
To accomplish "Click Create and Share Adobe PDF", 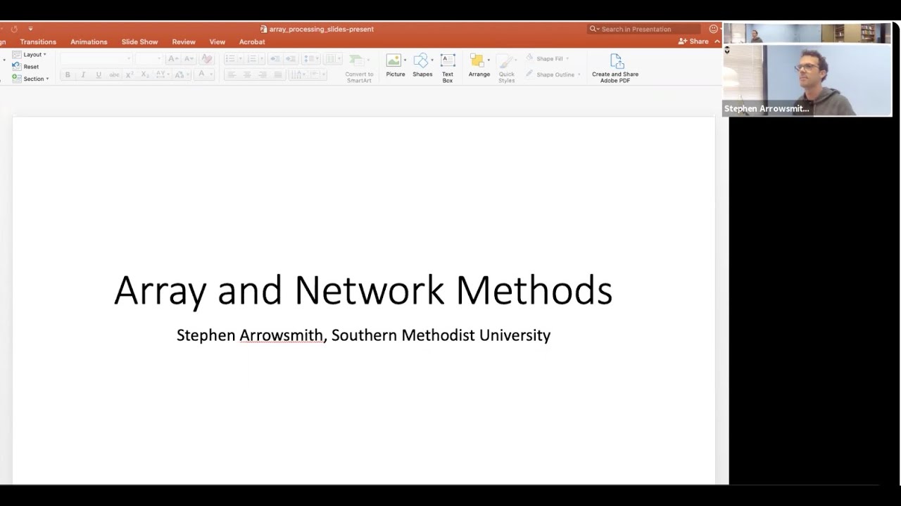I will tap(615, 68).
